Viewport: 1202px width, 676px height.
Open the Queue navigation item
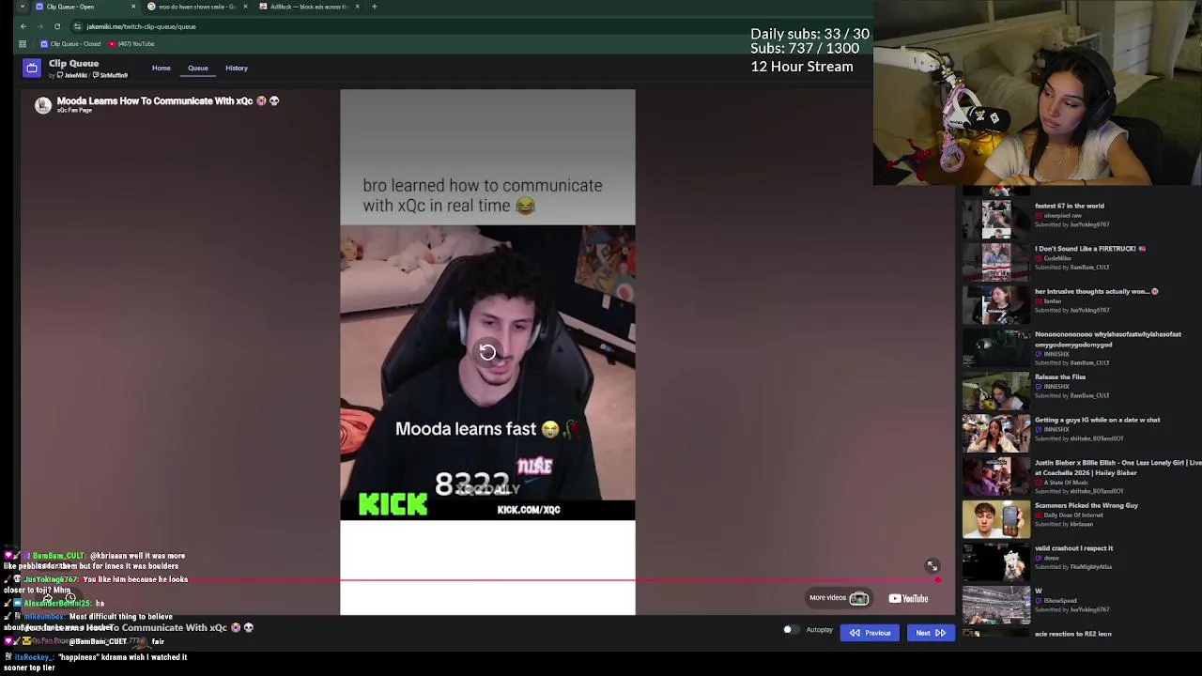(197, 68)
